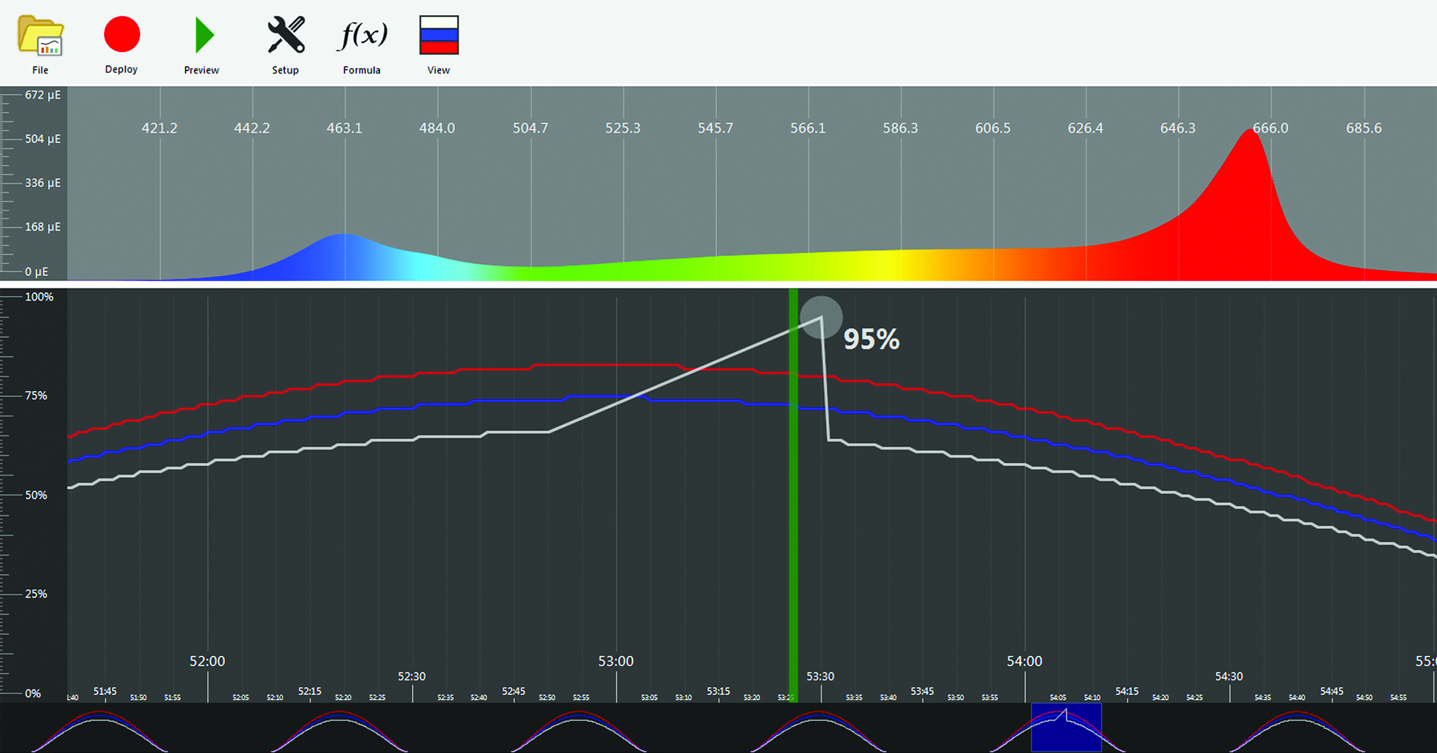Image resolution: width=1437 pixels, height=753 pixels.
Task: Jump to the 53:00 timeline marker
Action: point(616,661)
